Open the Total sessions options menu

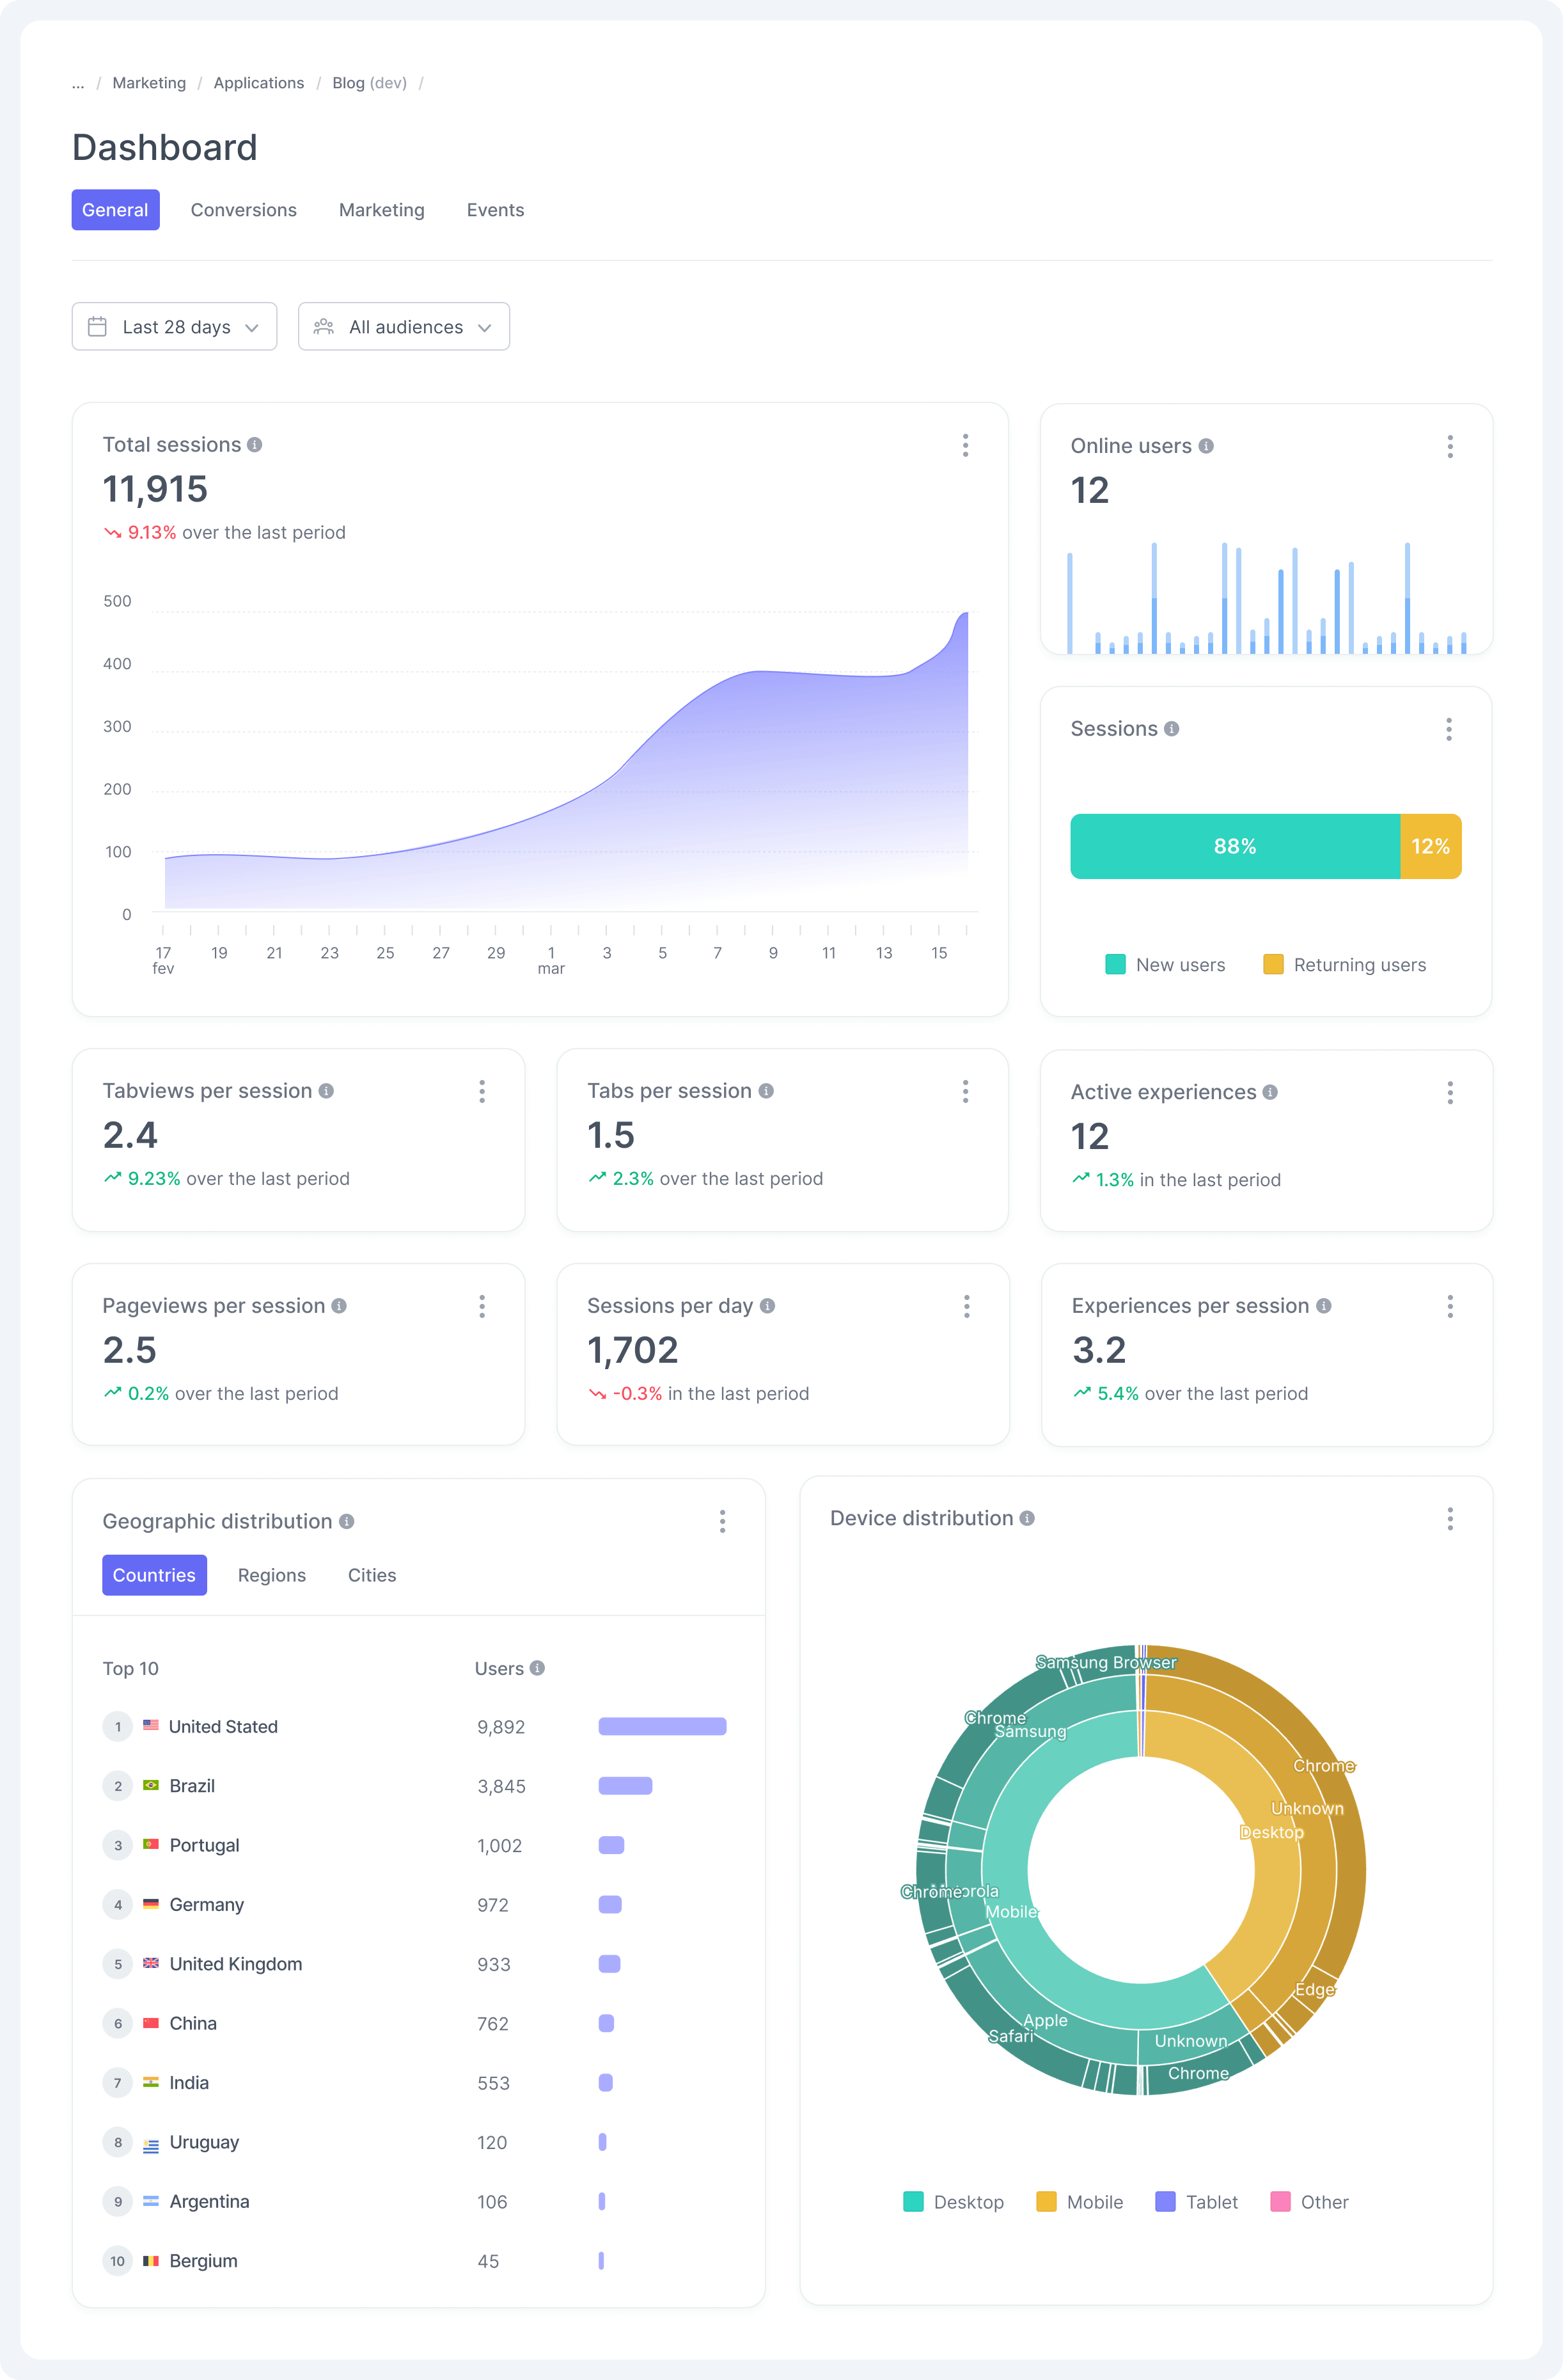966,446
